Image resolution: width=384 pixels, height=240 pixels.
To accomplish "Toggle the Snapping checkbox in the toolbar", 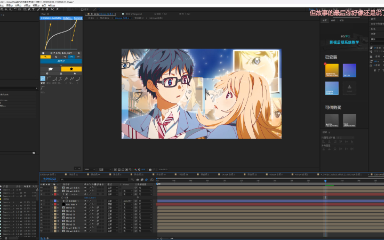I will coord(82,9).
